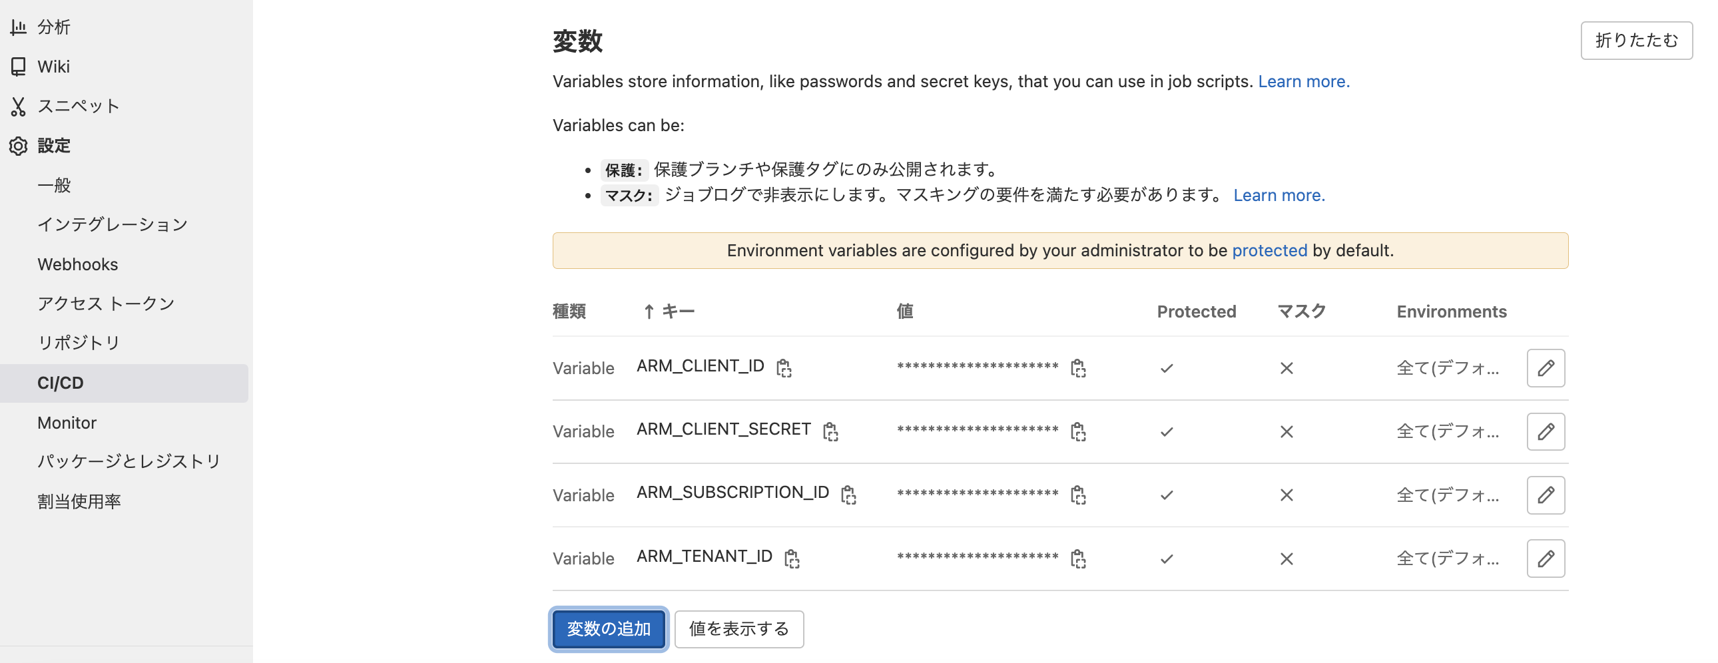Select the 分析 (analytics) icon in the sidebar

pos(18,27)
